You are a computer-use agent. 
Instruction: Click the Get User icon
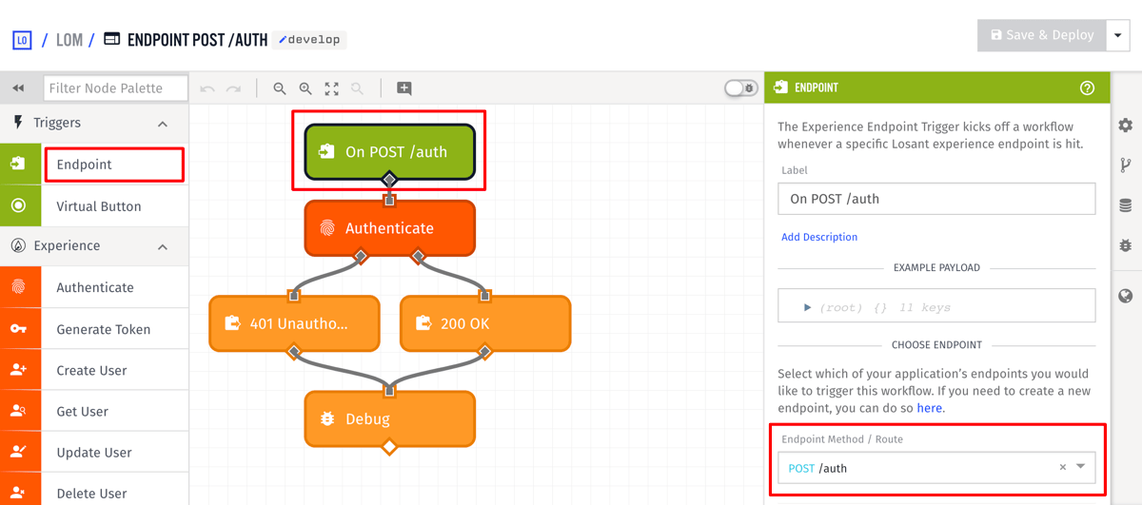coord(19,411)
